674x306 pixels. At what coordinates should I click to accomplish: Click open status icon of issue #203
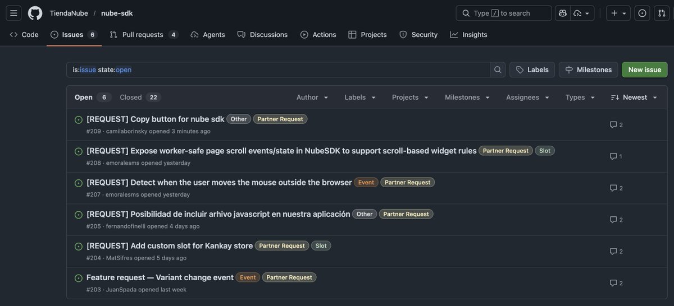[79, 278]
